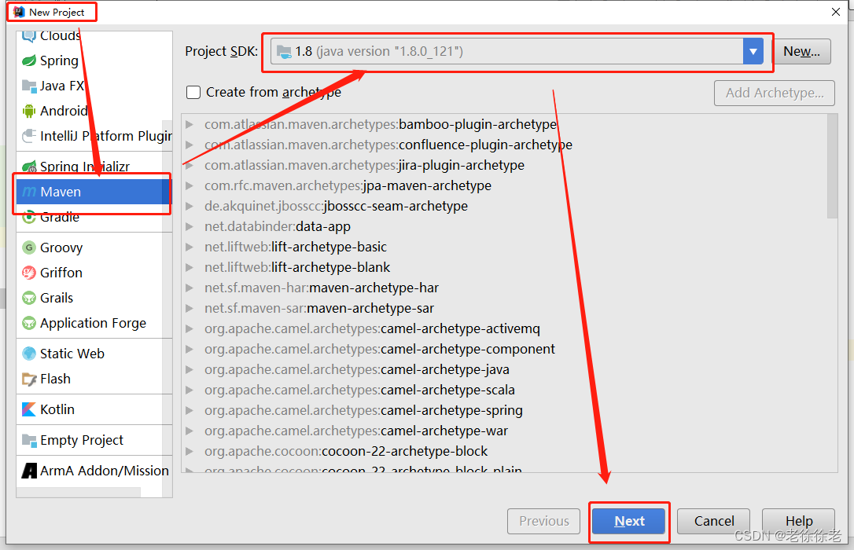
Task: Click the Previous button
Action: [x=544, y=521]
